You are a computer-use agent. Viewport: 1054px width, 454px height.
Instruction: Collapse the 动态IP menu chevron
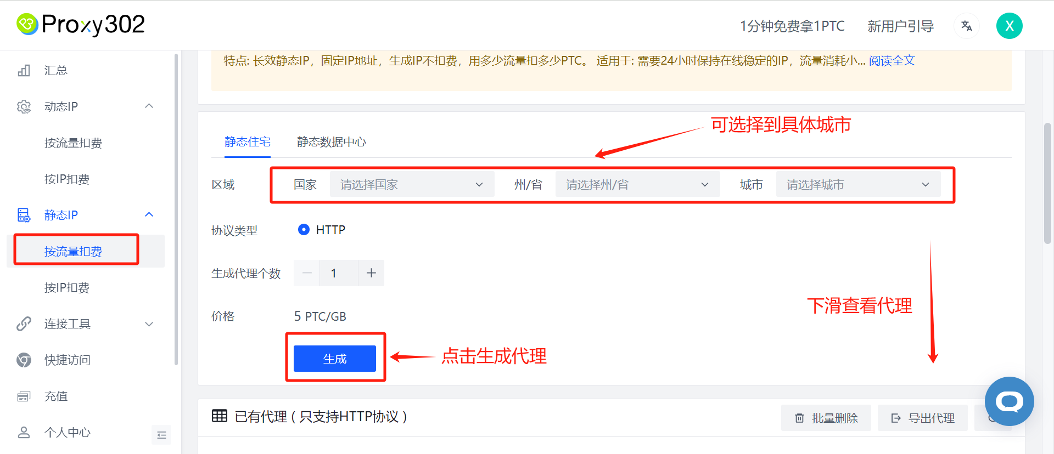click(x=149, y=106)
